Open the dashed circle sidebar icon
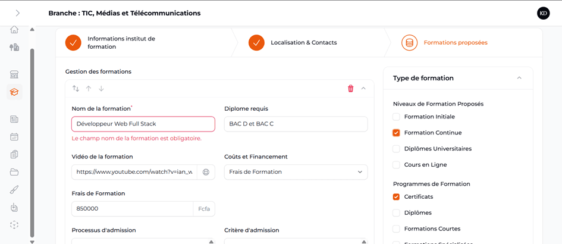562x244 pixels. pyautogui.click(x=14, y=224)
